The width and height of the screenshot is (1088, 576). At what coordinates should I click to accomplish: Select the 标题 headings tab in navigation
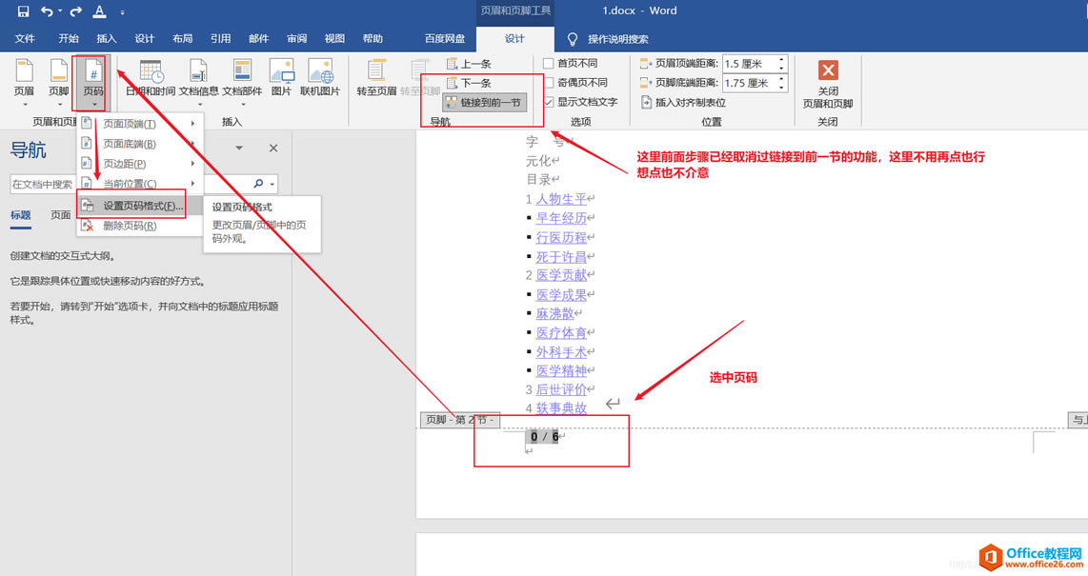click(21, 215)
